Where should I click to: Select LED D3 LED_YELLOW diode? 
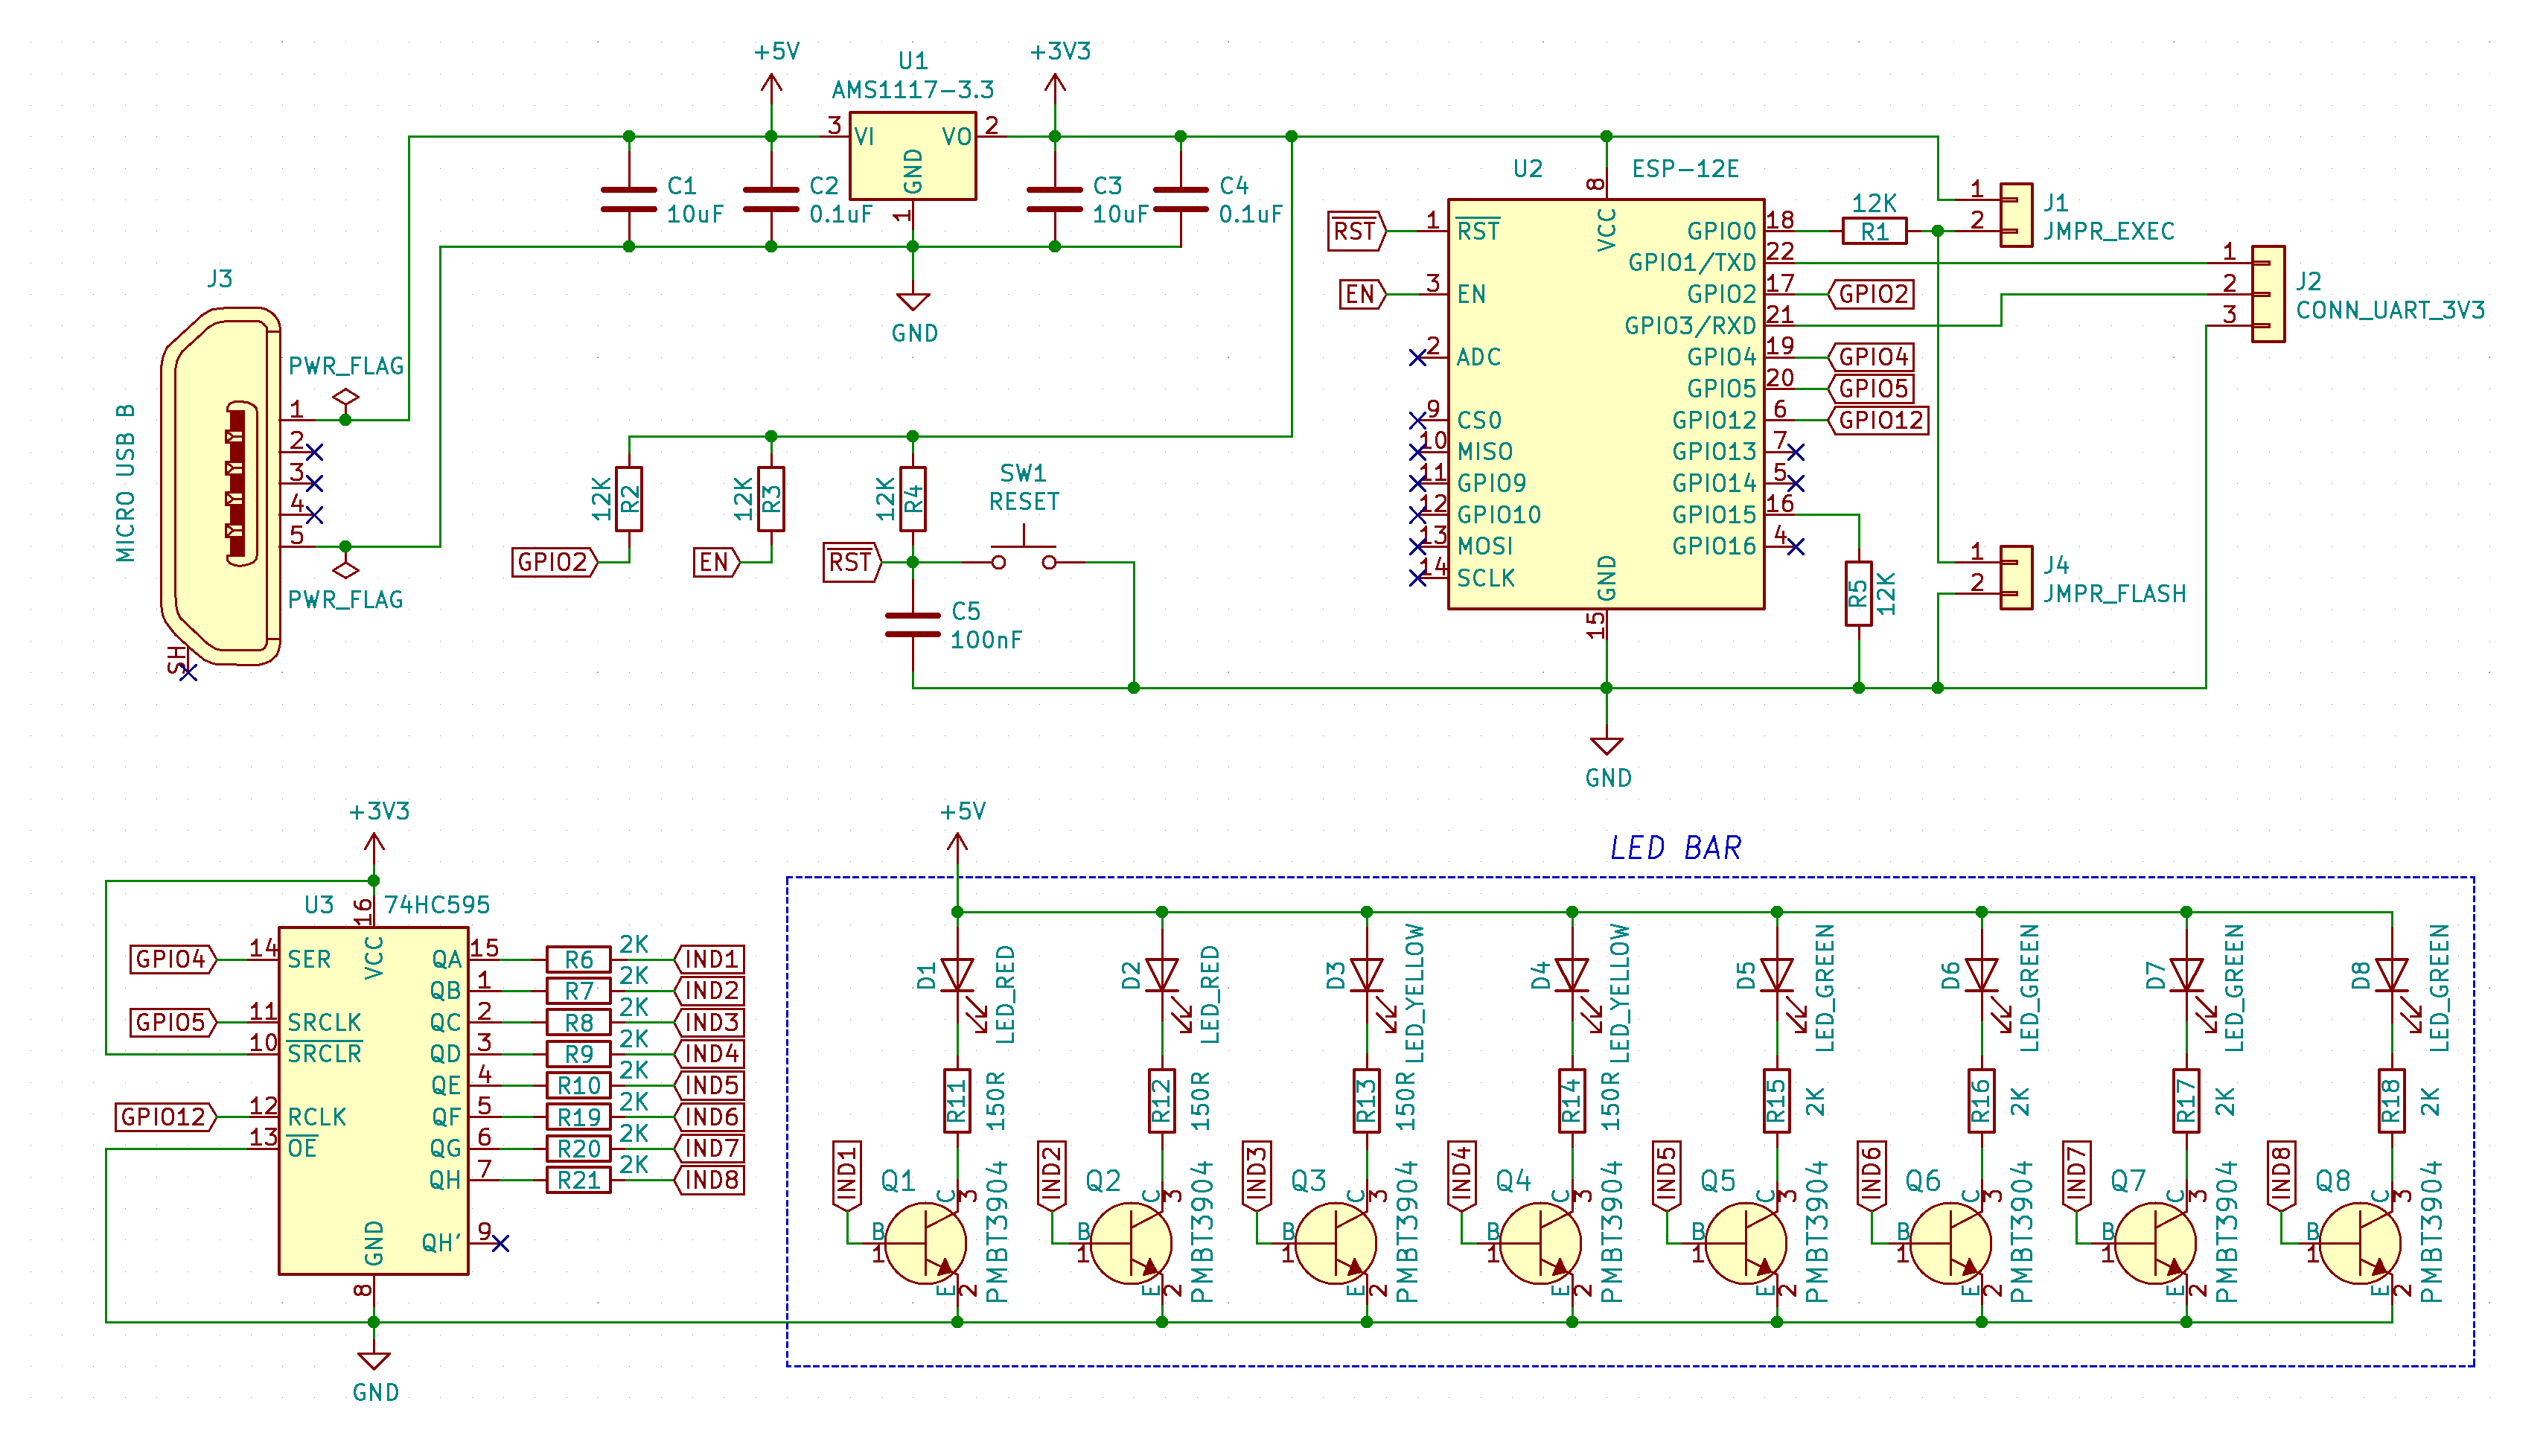tap(1367, 975)
